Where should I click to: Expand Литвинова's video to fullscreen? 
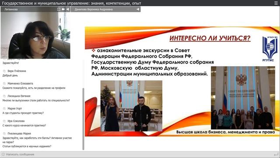[59, 9]
